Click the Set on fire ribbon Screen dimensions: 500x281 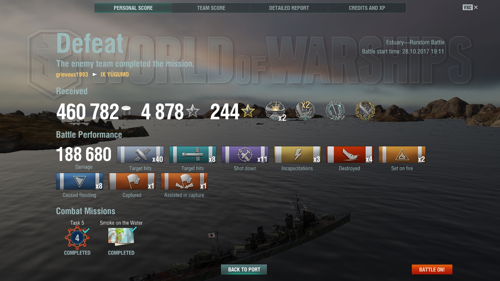click(x=402, y=155)
